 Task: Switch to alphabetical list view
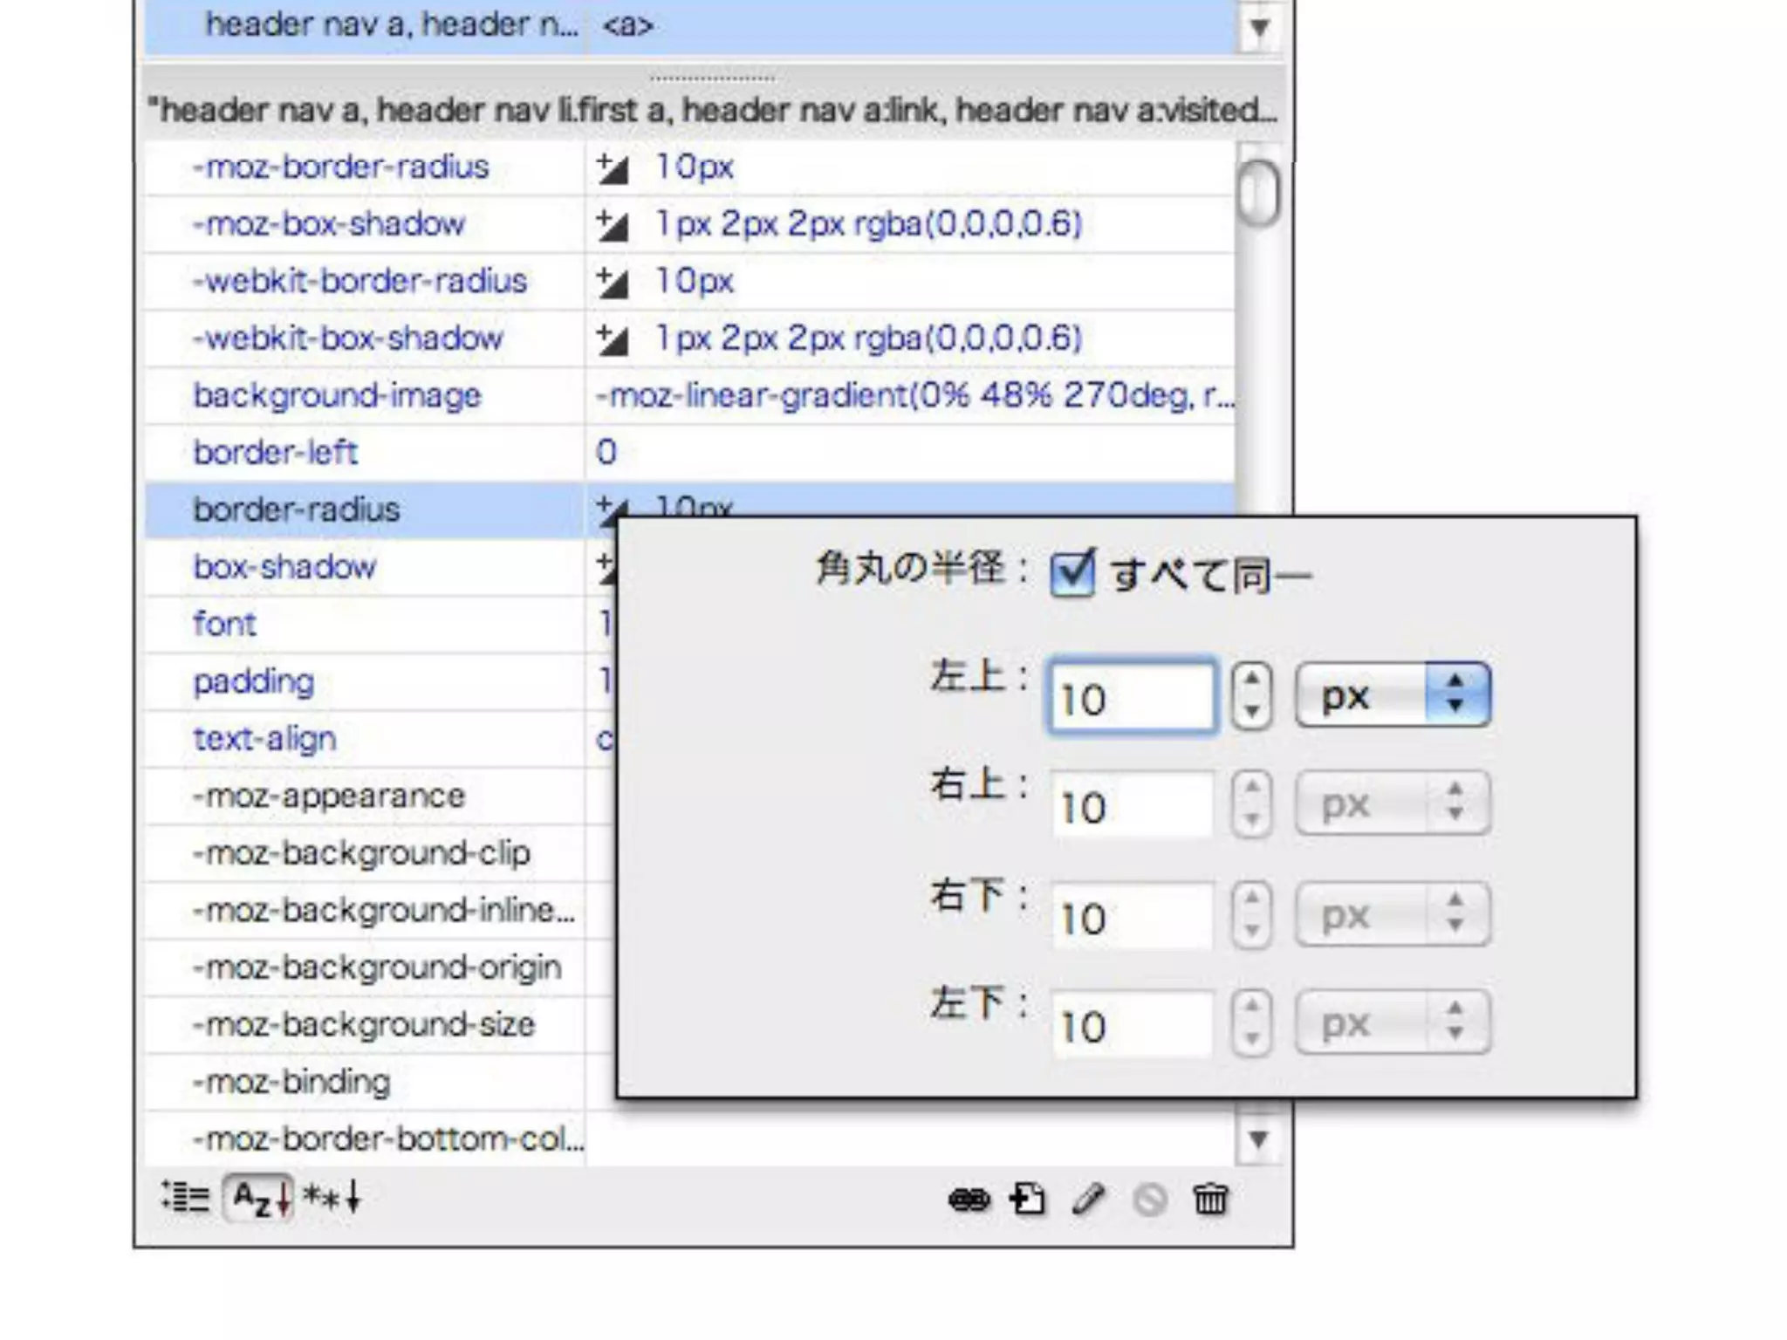click(x=258, y=1198)
